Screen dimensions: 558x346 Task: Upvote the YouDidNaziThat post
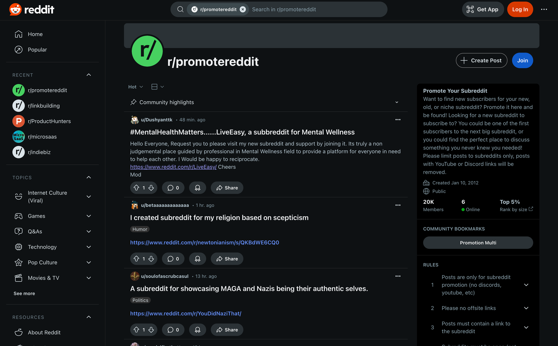(x=136, y=330)
